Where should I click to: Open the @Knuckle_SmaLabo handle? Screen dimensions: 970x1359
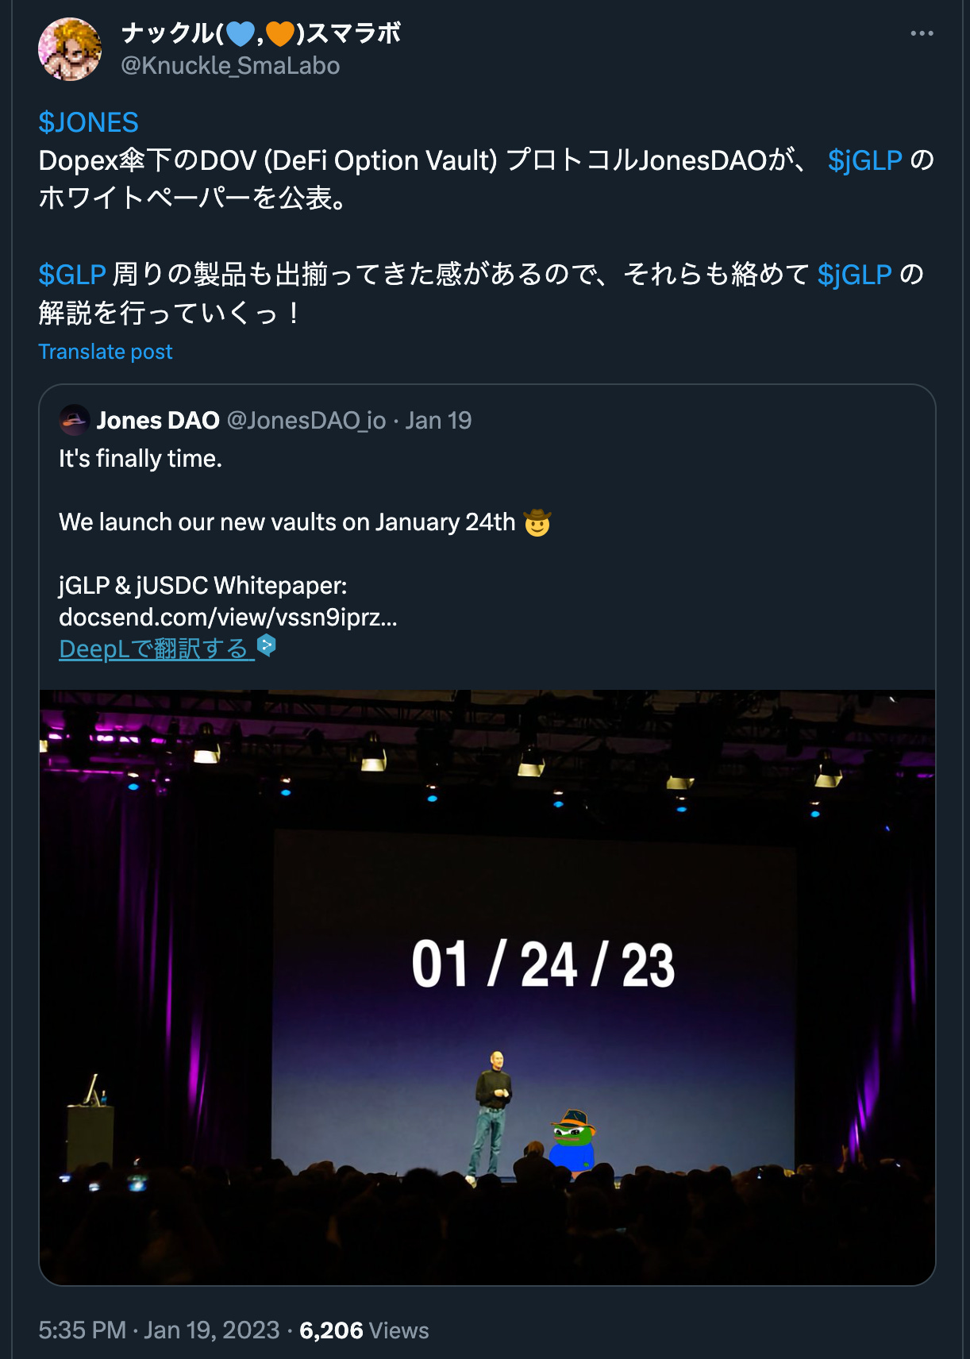pos(230,66)
